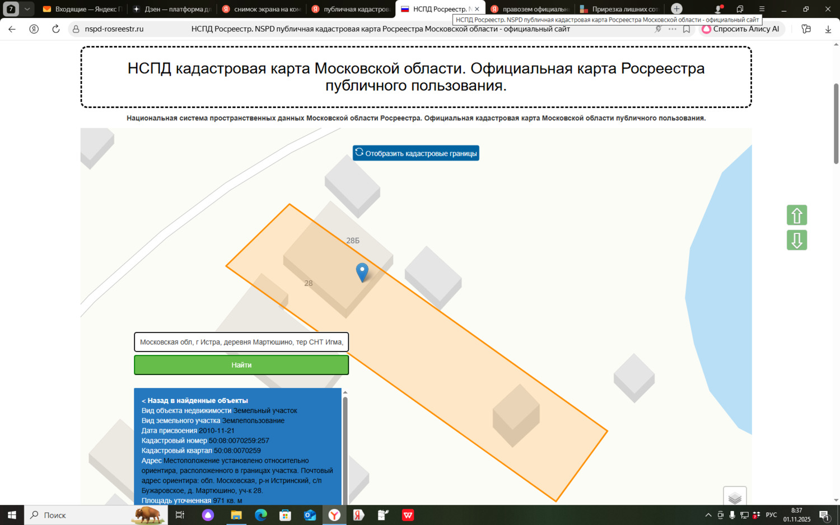Open the browser hamburger menu
This screenshot has height=525, width=840.
pos(762,8)
